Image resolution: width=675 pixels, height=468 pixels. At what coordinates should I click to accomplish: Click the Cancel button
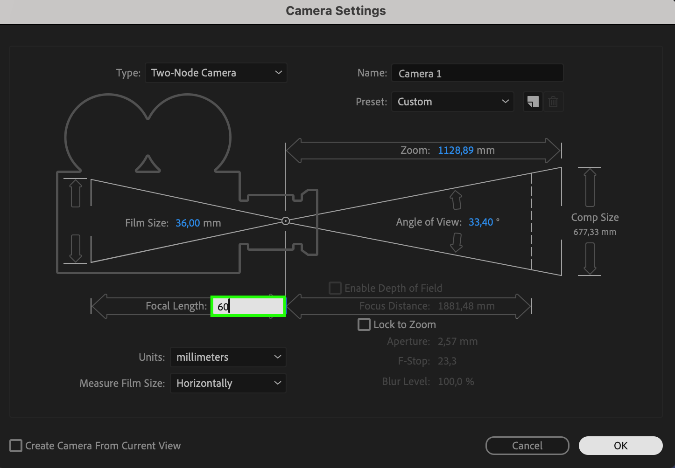(527, 446)
